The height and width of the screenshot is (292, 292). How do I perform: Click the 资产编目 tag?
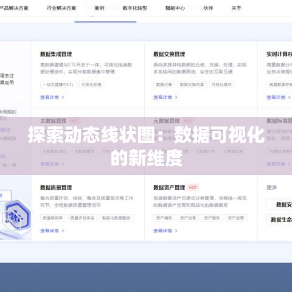pyautogui.click(x=164, y=218)
